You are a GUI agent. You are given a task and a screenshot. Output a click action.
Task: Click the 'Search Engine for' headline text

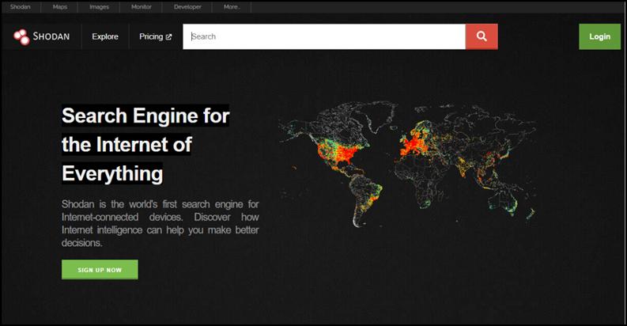(x=145, y=116)
